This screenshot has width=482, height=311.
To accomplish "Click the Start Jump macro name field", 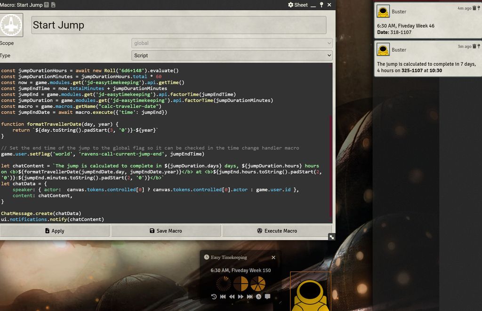I will point(178,25).
